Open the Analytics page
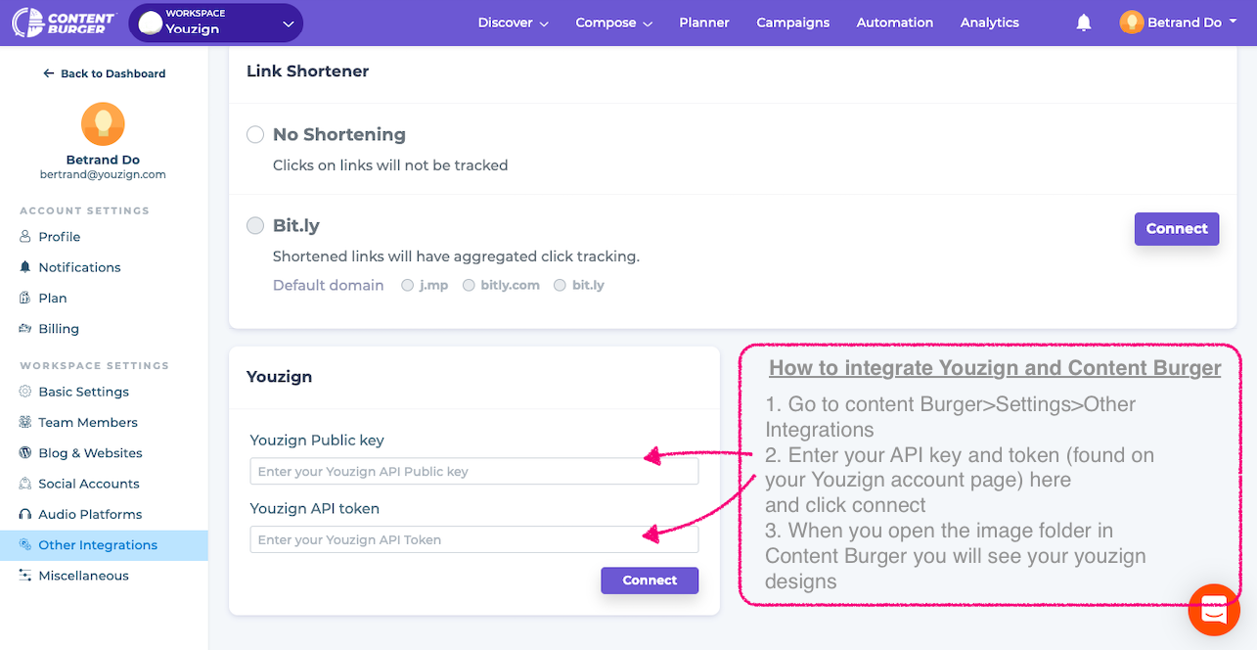This screenshot has height=650, width=1257. point(989,23)
